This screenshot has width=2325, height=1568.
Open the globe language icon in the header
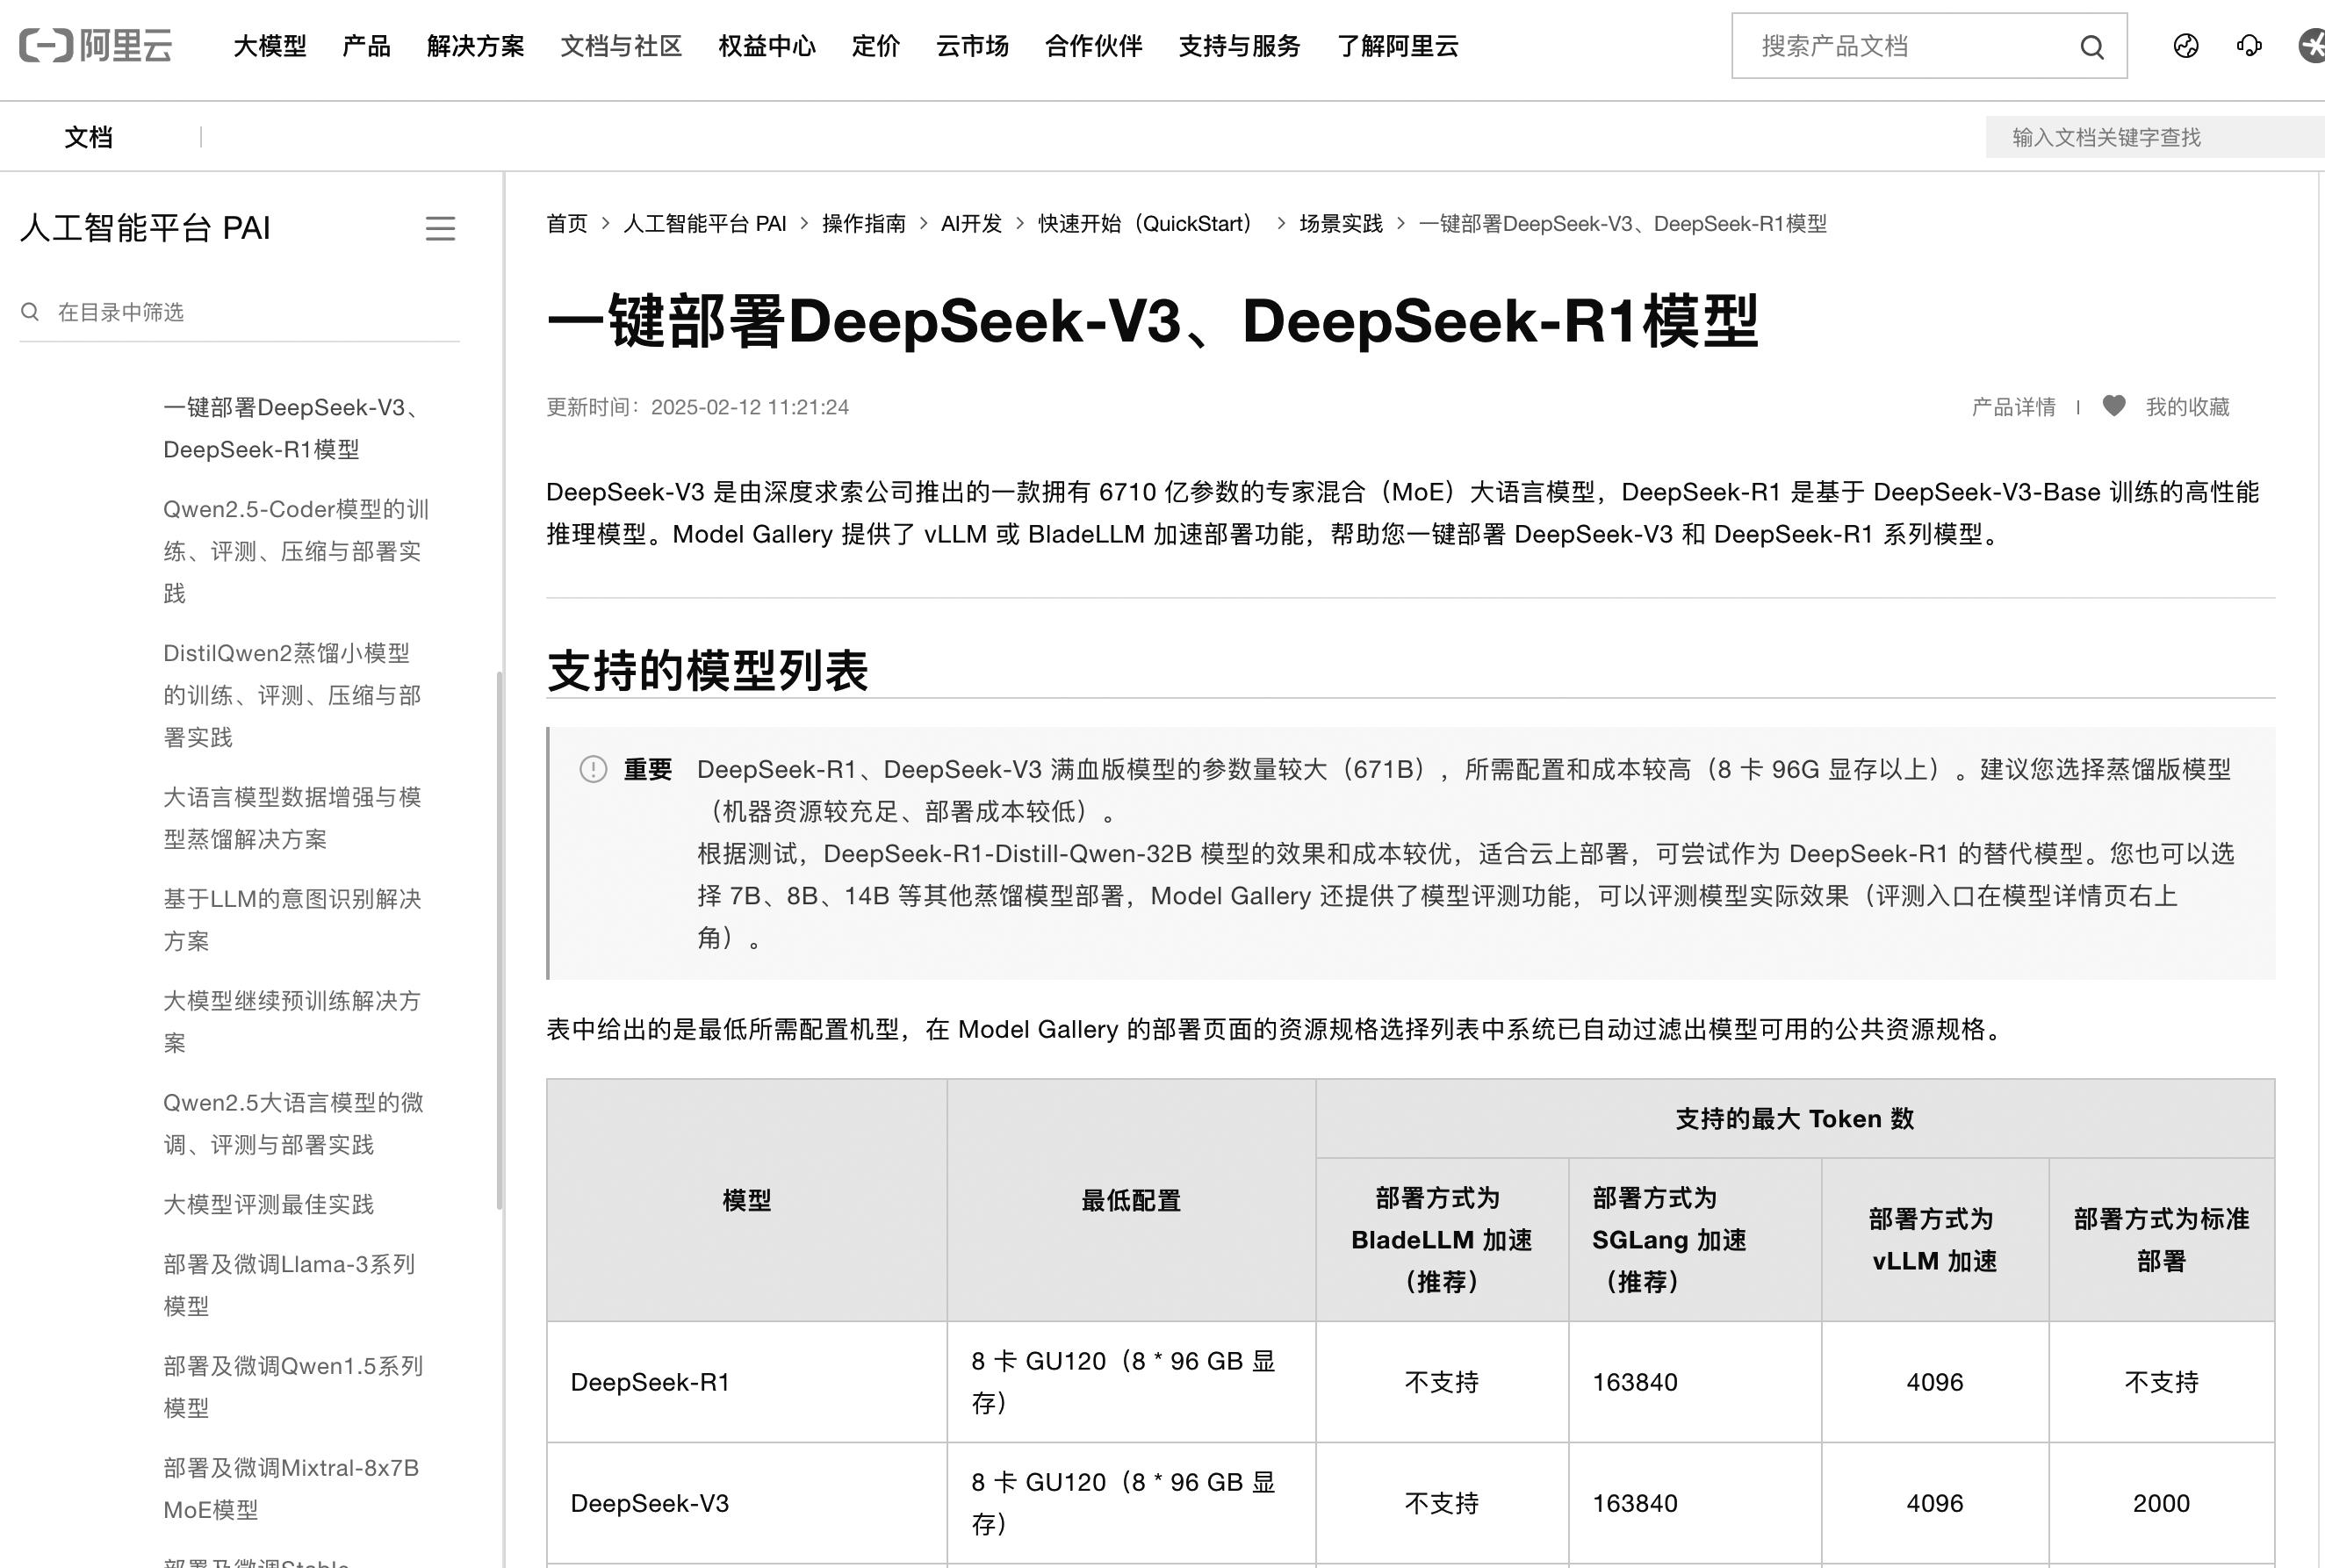click(2186, 46)
